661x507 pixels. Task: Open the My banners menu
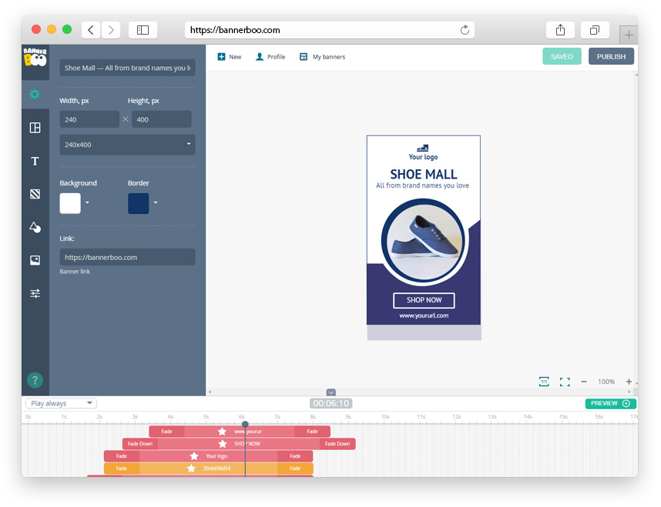(322, 57)
